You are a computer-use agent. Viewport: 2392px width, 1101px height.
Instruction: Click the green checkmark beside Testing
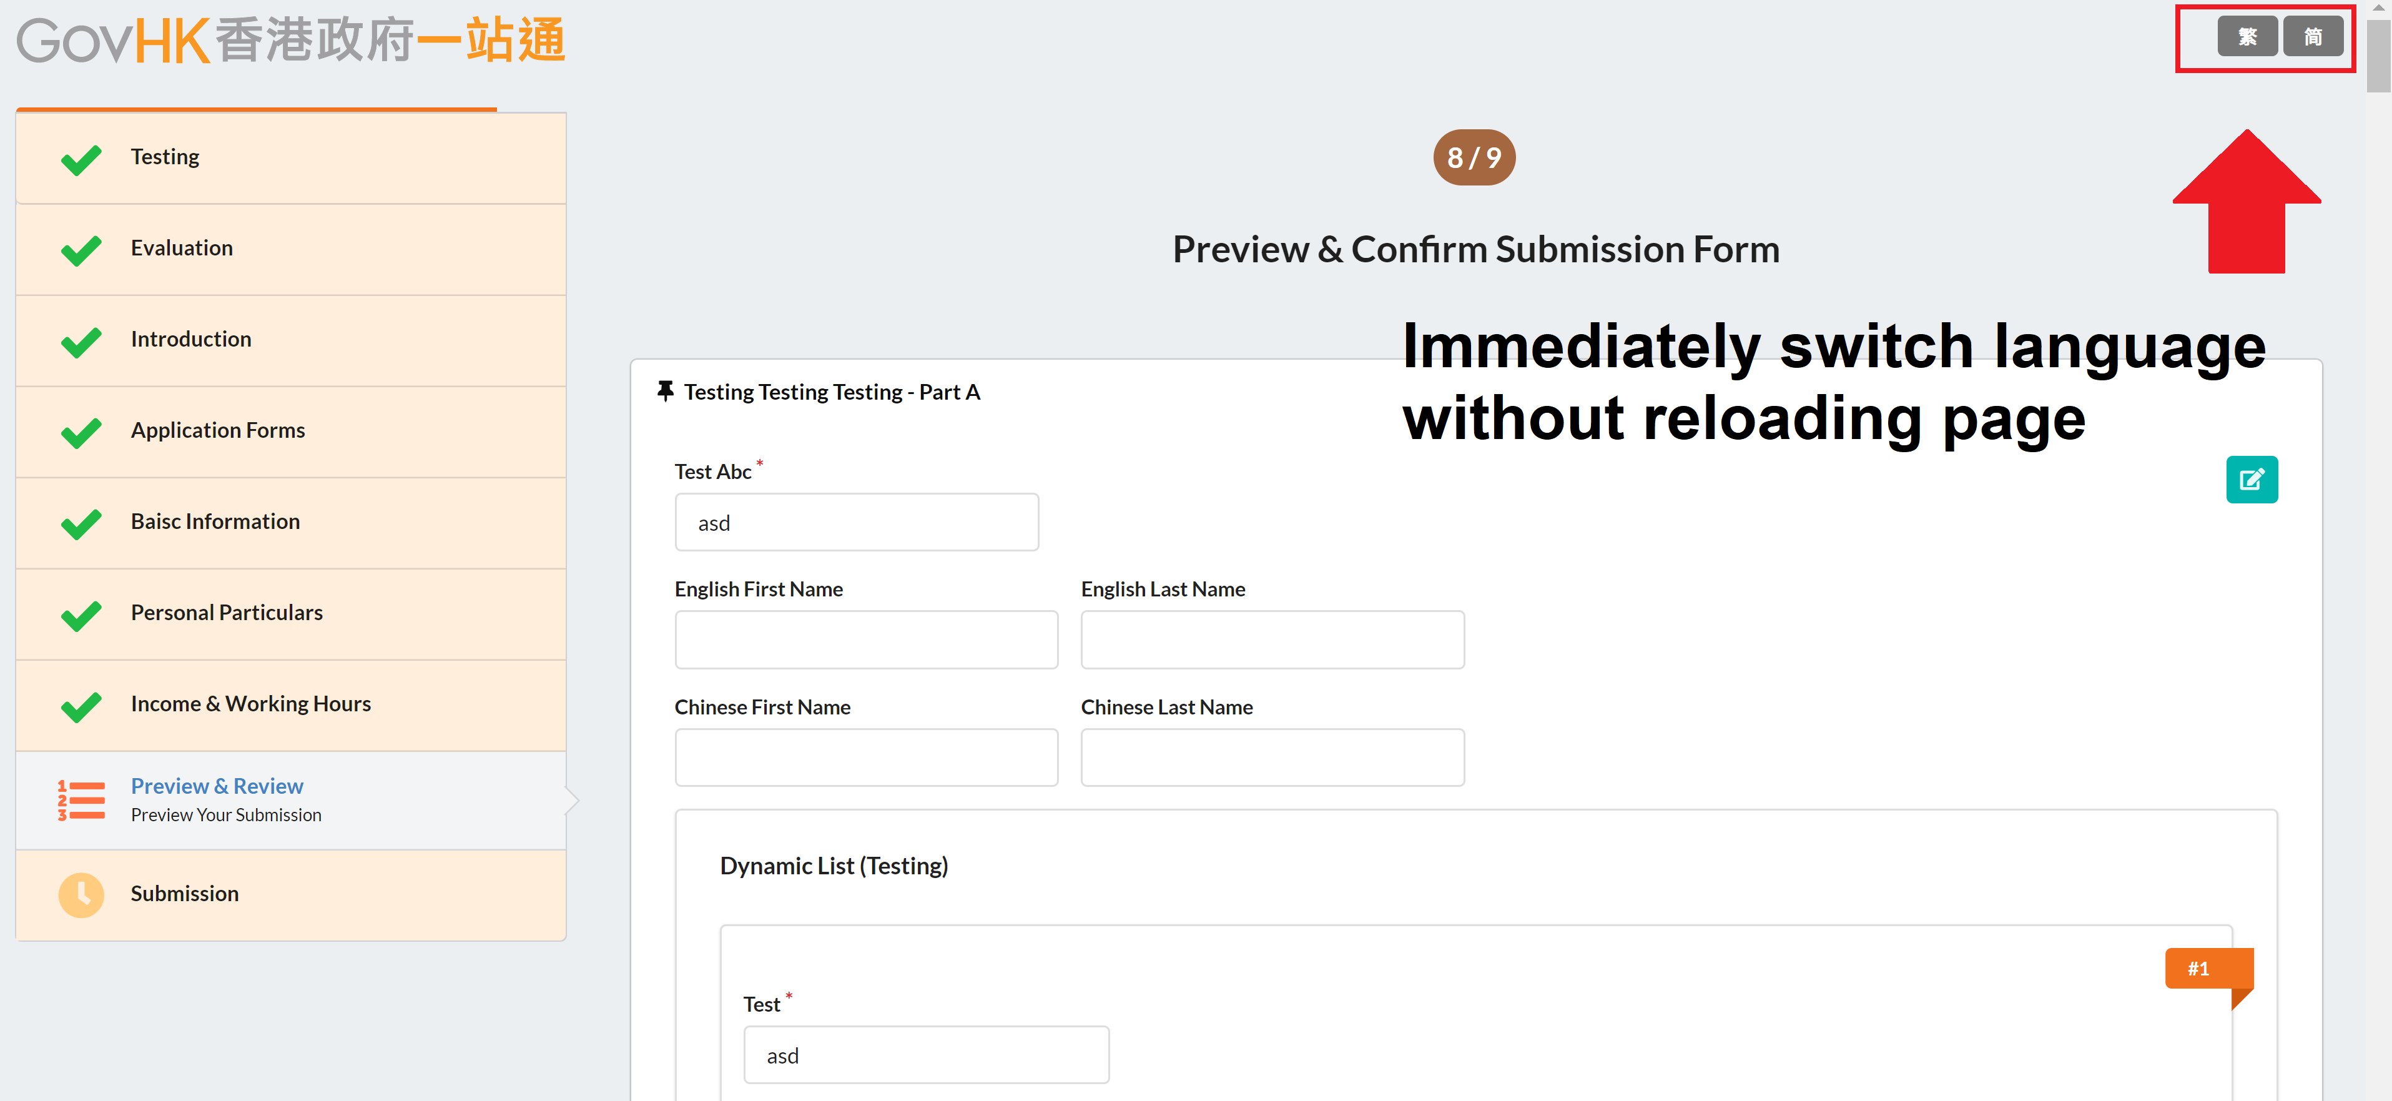point(82,160)
